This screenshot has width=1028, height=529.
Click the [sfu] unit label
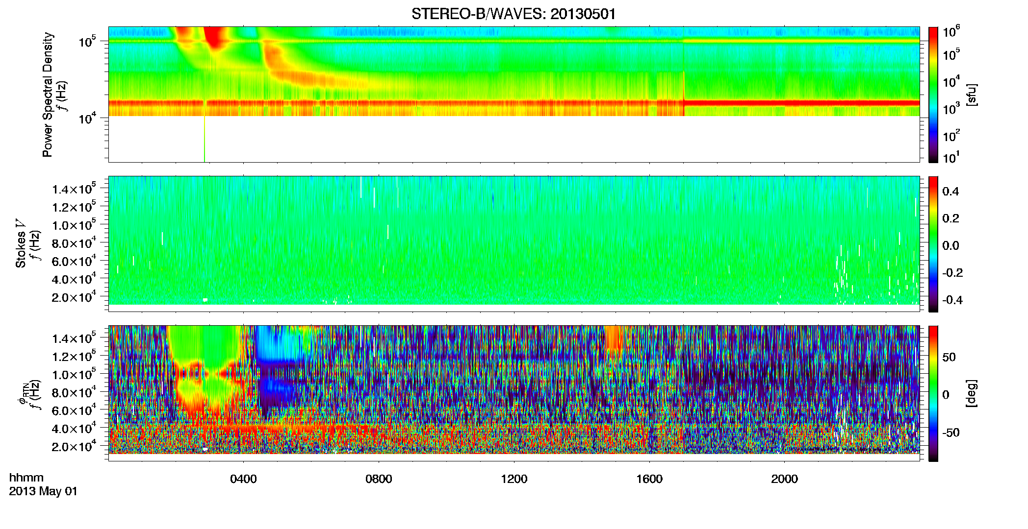click(x=971, y=95)
